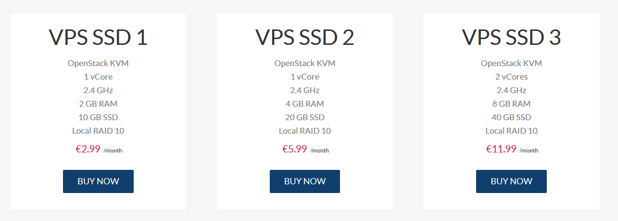This screenshot has height=221, width=618.
Task: Click the 2 GB RAM specification
Action: pyautogui.click(x=98, y=104)
